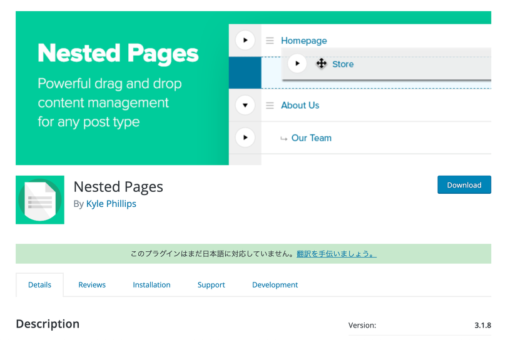
Task: Click Homepage in the banner list
Action: click(x=304, y=41)
